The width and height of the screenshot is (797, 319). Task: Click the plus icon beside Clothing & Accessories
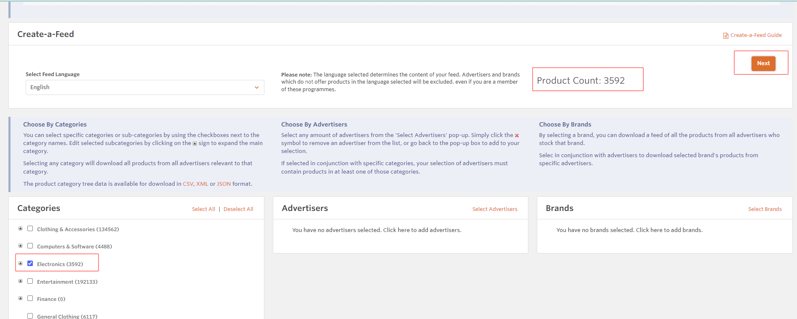pyautogui.click(x=20, y=229)
